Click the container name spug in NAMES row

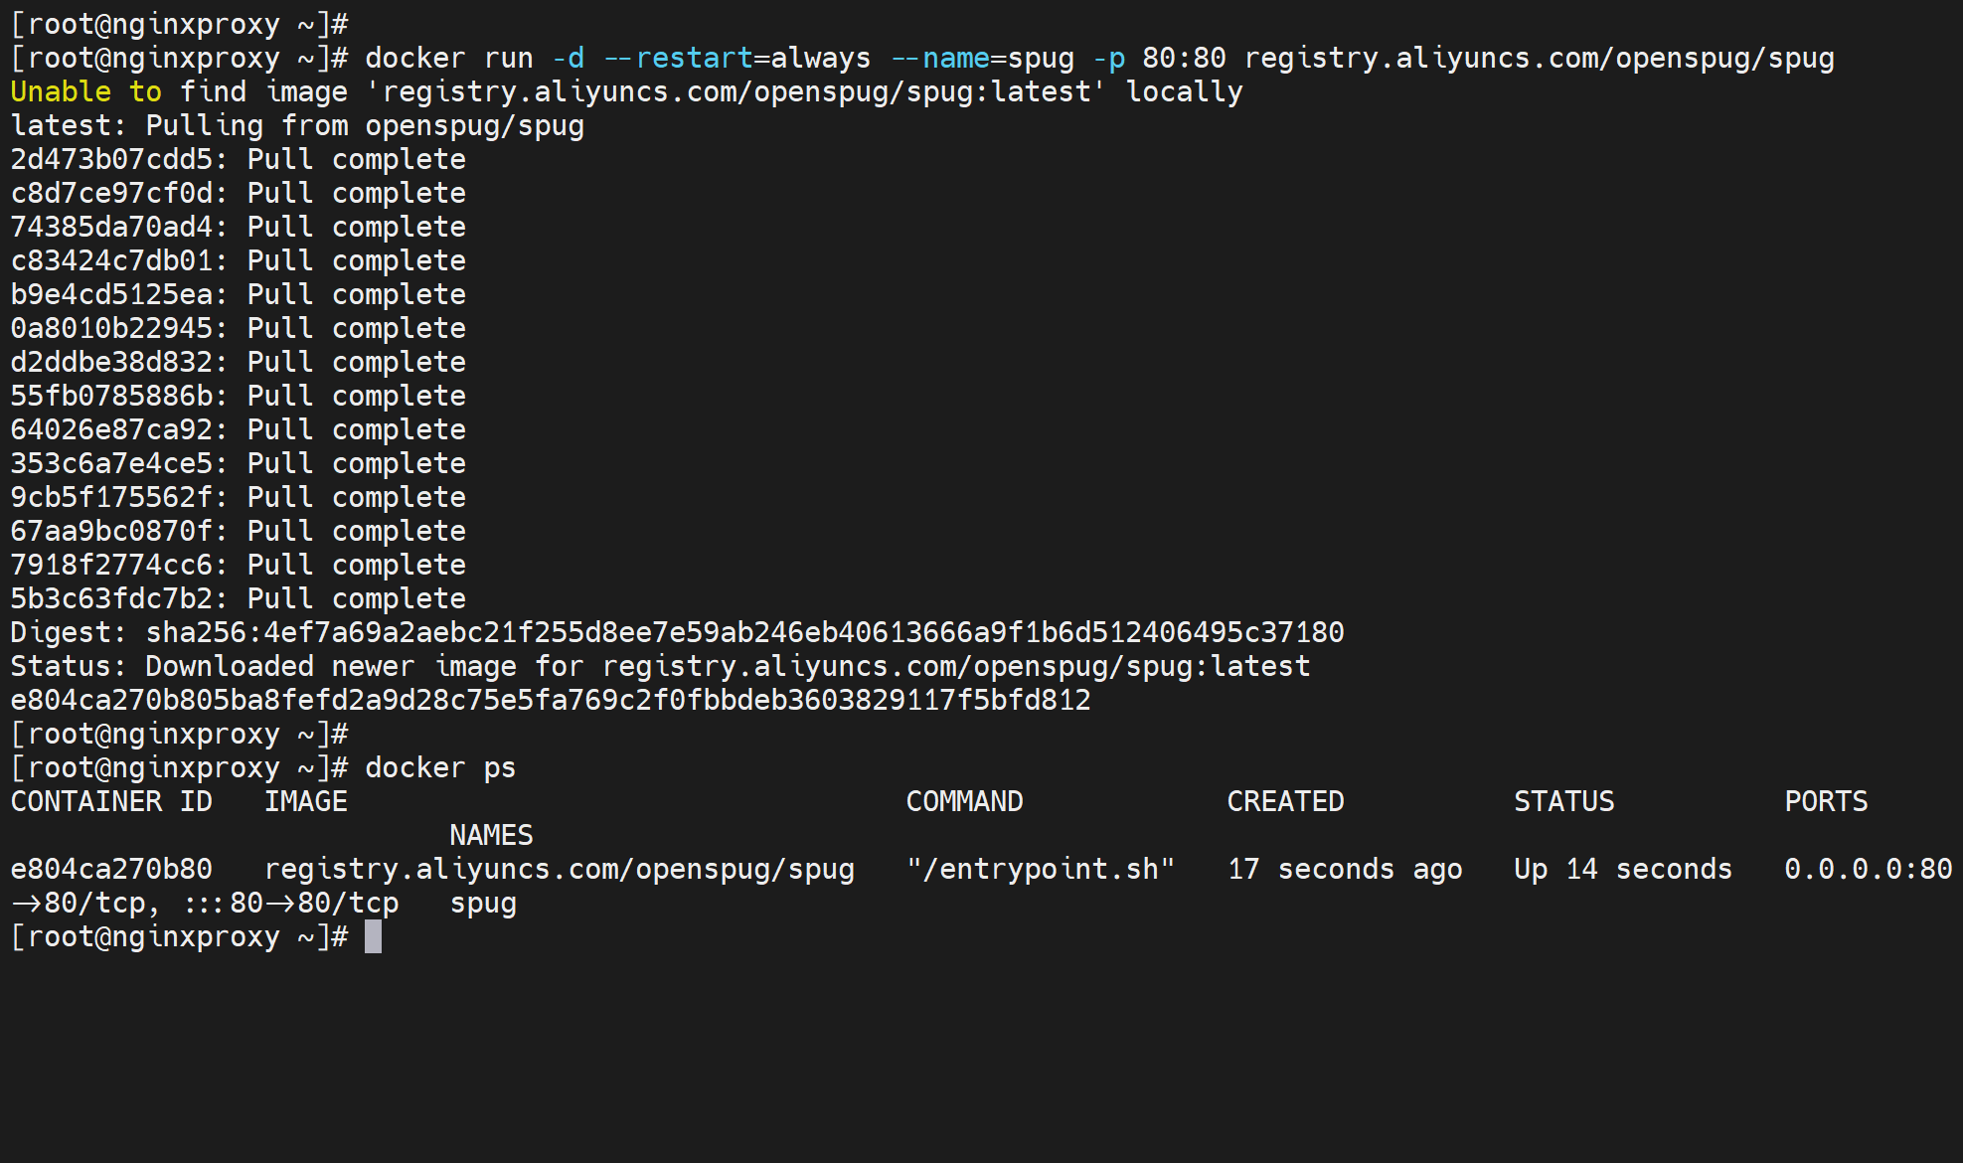(483, 903)
